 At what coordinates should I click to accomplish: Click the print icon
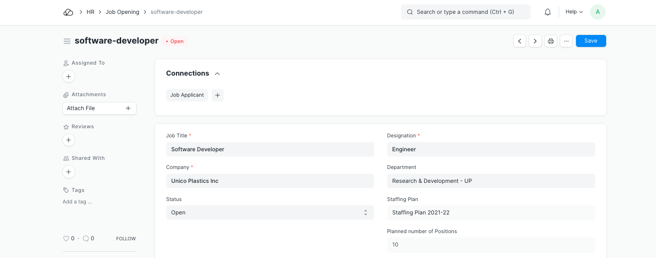pos(551,41)
